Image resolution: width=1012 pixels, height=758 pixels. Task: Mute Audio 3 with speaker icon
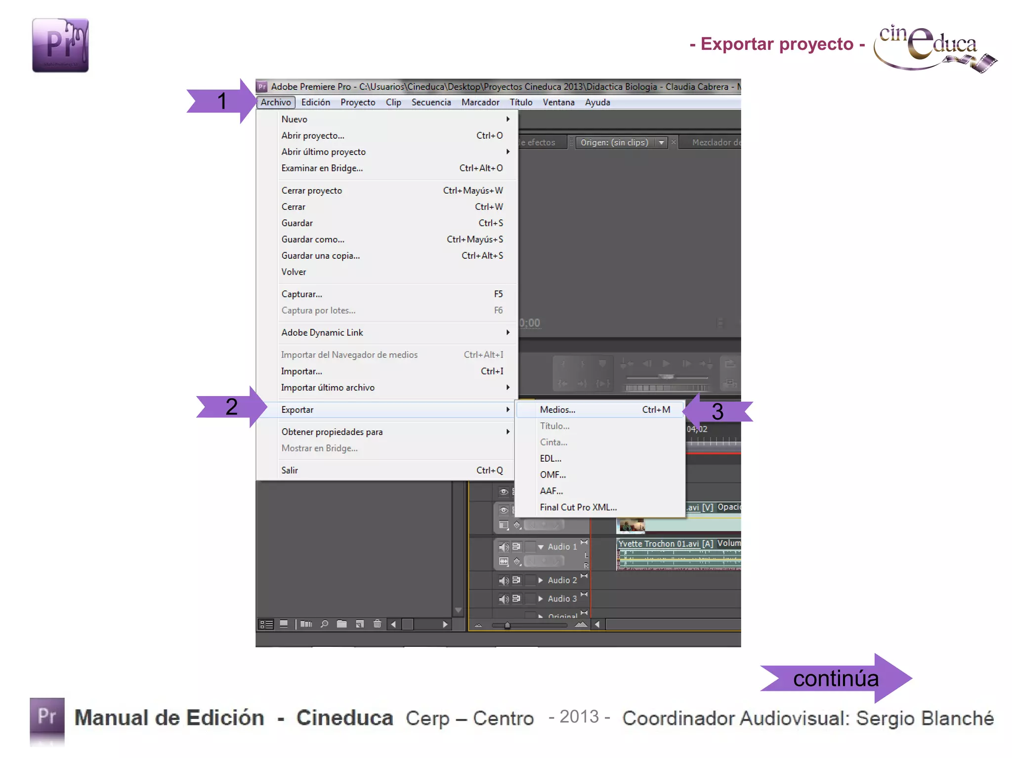pos(504,598)
